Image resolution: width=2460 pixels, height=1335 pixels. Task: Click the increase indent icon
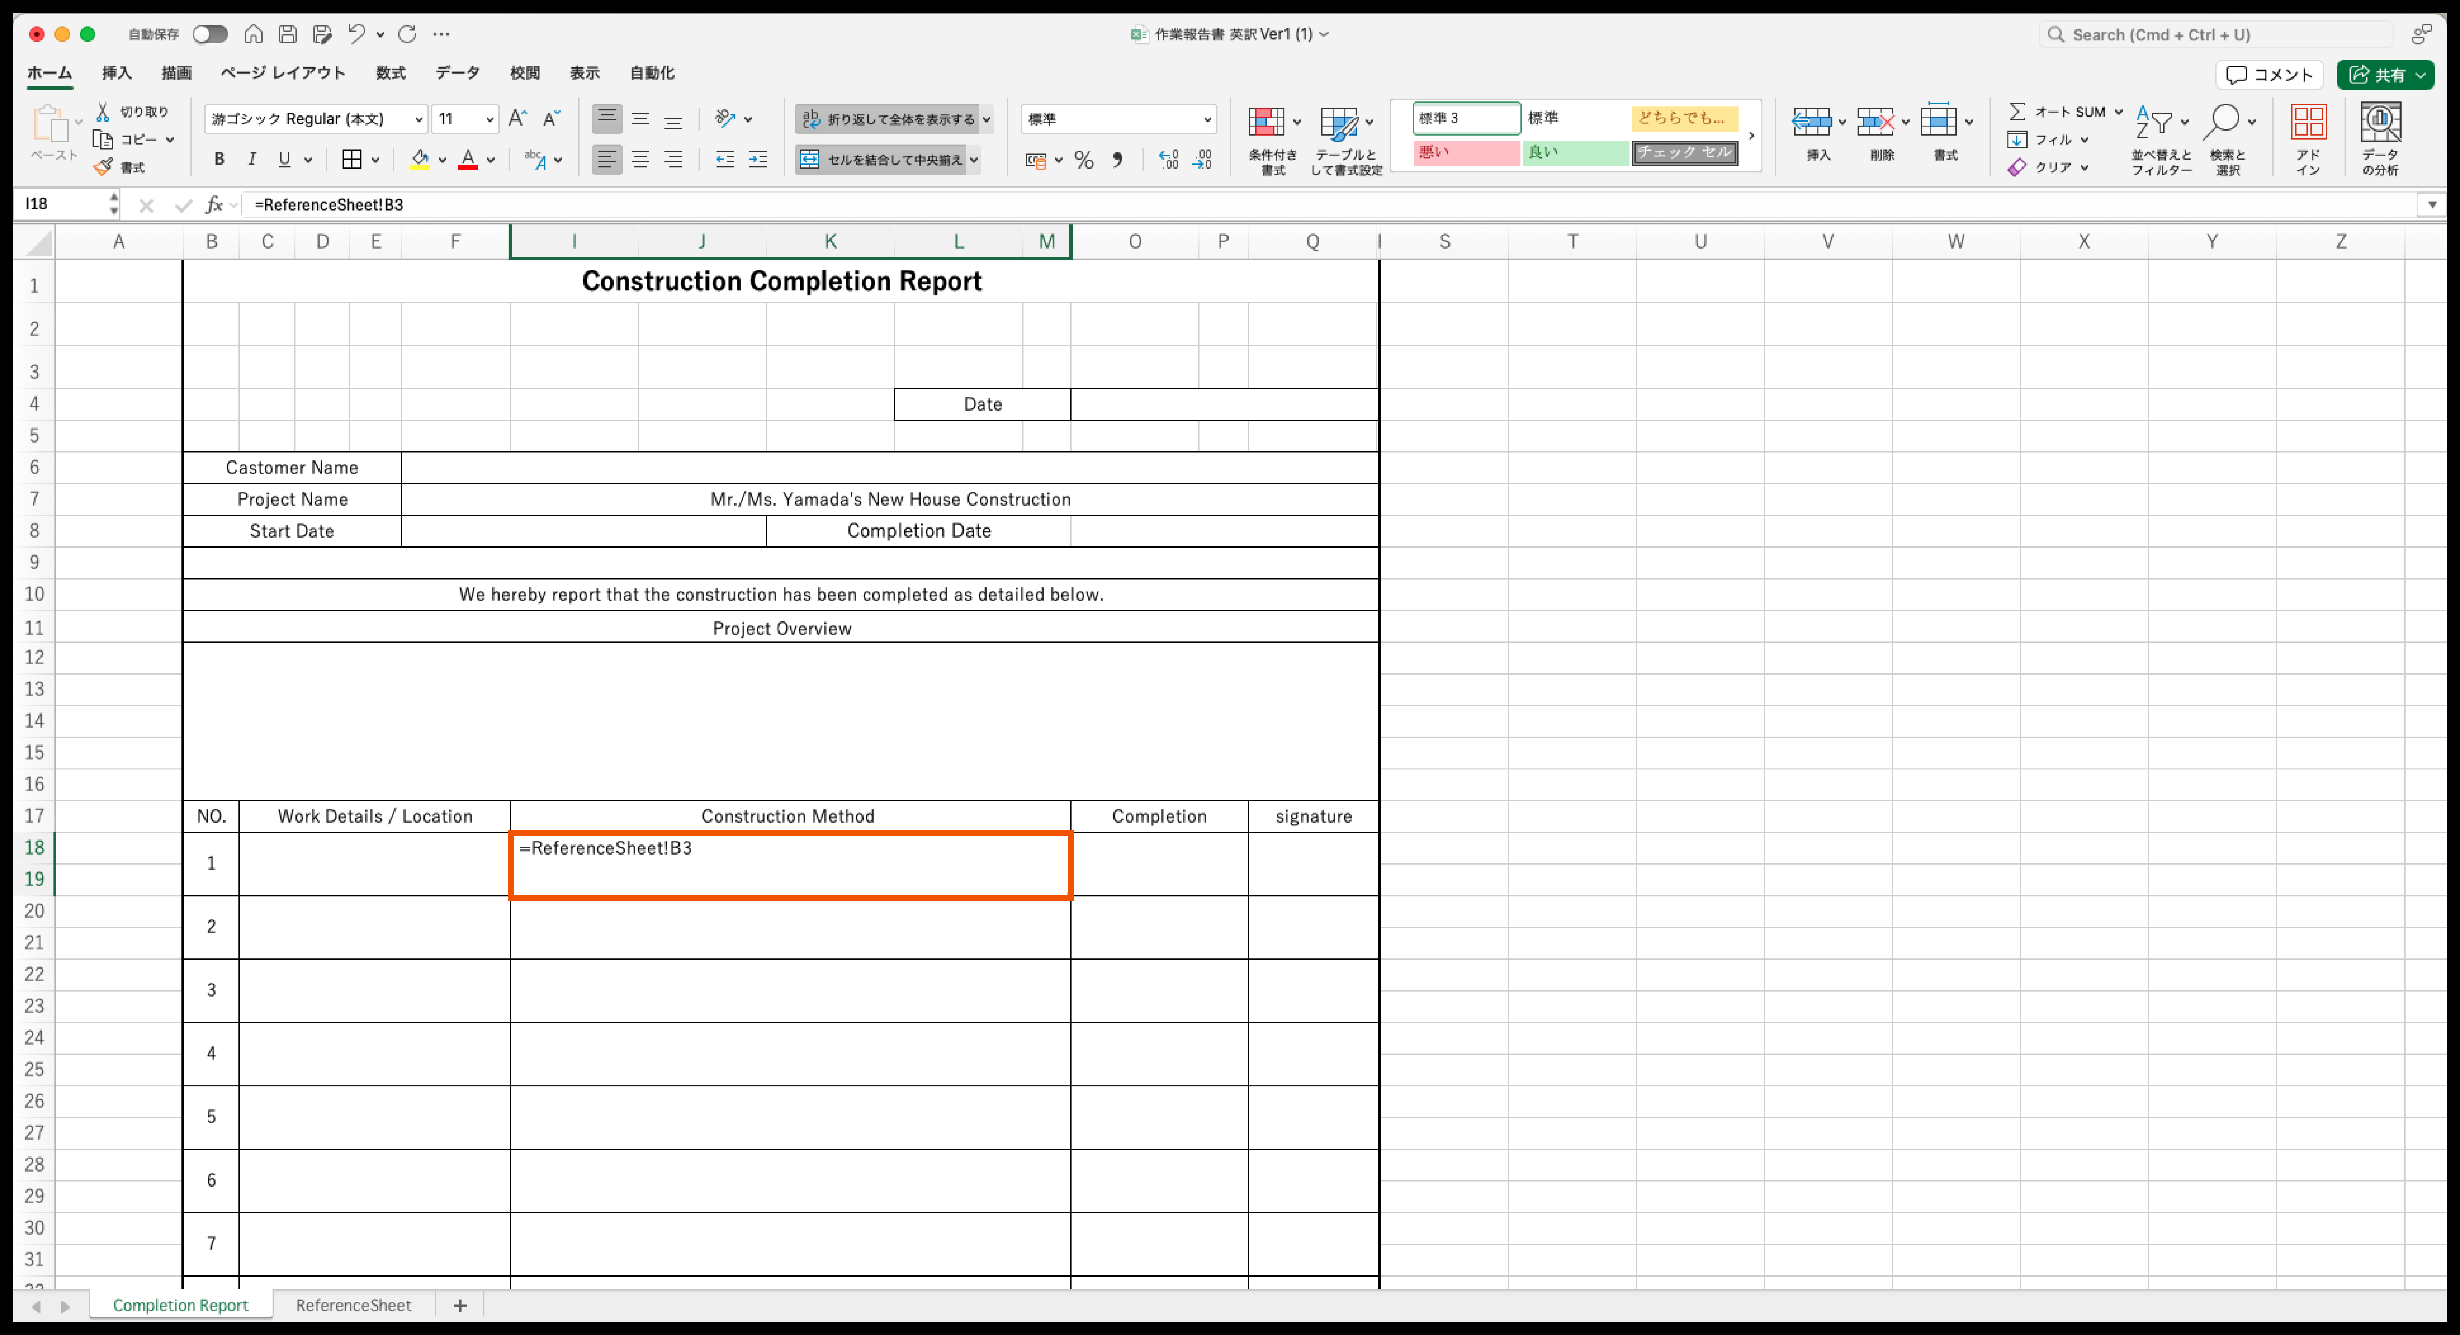(x=758, y=160)
